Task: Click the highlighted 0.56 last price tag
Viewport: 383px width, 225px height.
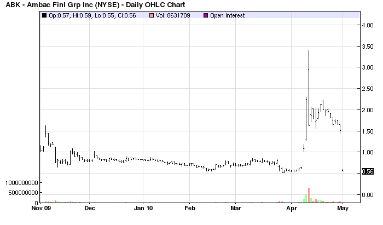Action: 368,171
